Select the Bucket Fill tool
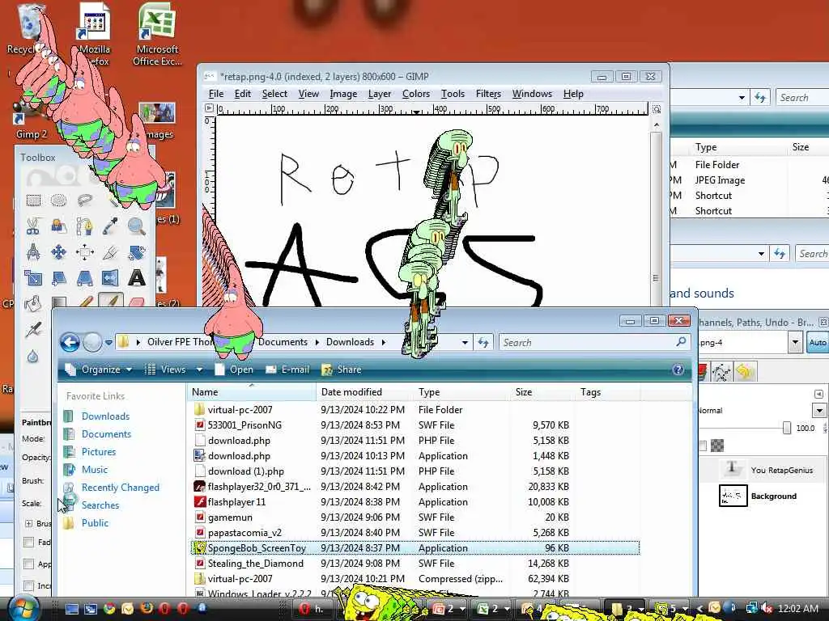Screen dimensions: 829x621 (x=33, y=303)
